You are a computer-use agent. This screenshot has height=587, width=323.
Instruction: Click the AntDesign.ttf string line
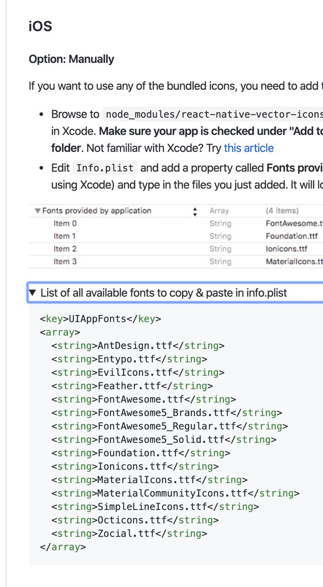pos(138,345)
